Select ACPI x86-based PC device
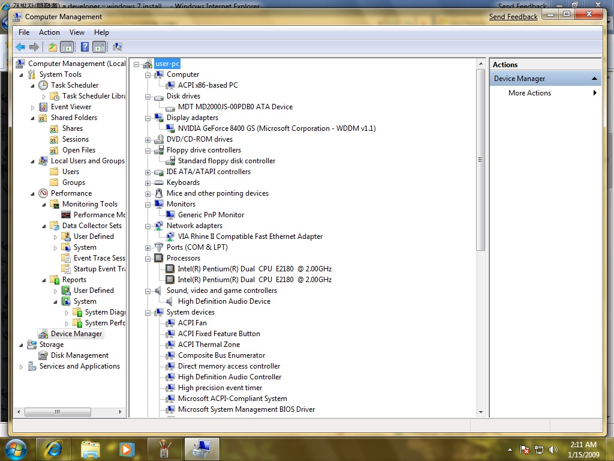Viewport: 614px width, 461px height. point(208,85)
